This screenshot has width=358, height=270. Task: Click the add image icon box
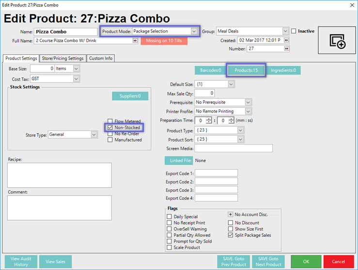337,41
